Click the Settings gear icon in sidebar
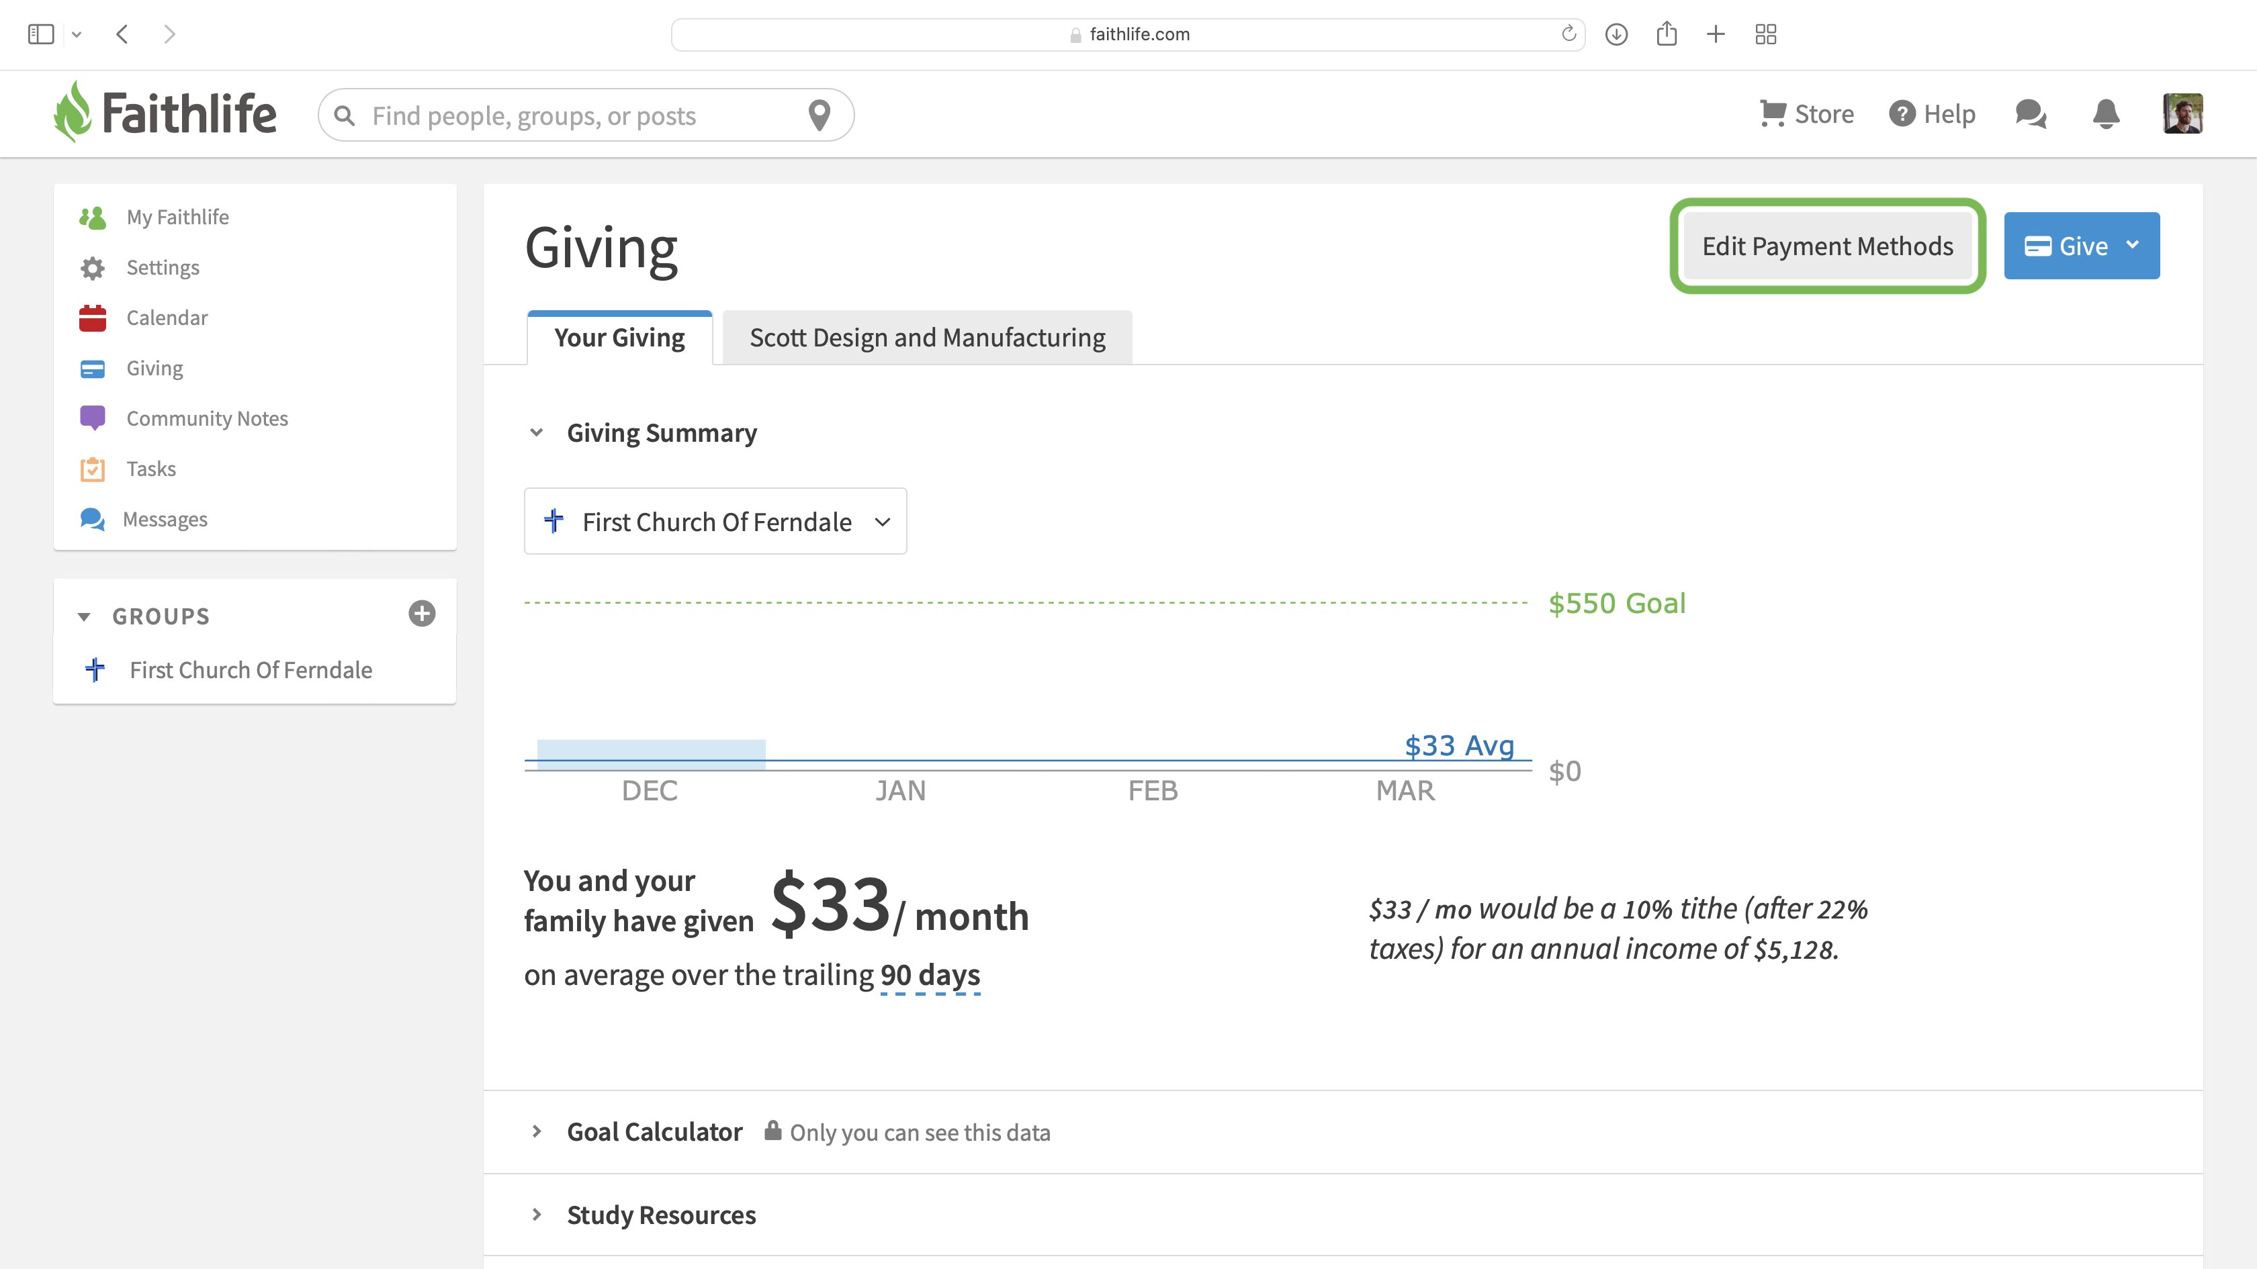2257x1269 pixels. (92, 268)
